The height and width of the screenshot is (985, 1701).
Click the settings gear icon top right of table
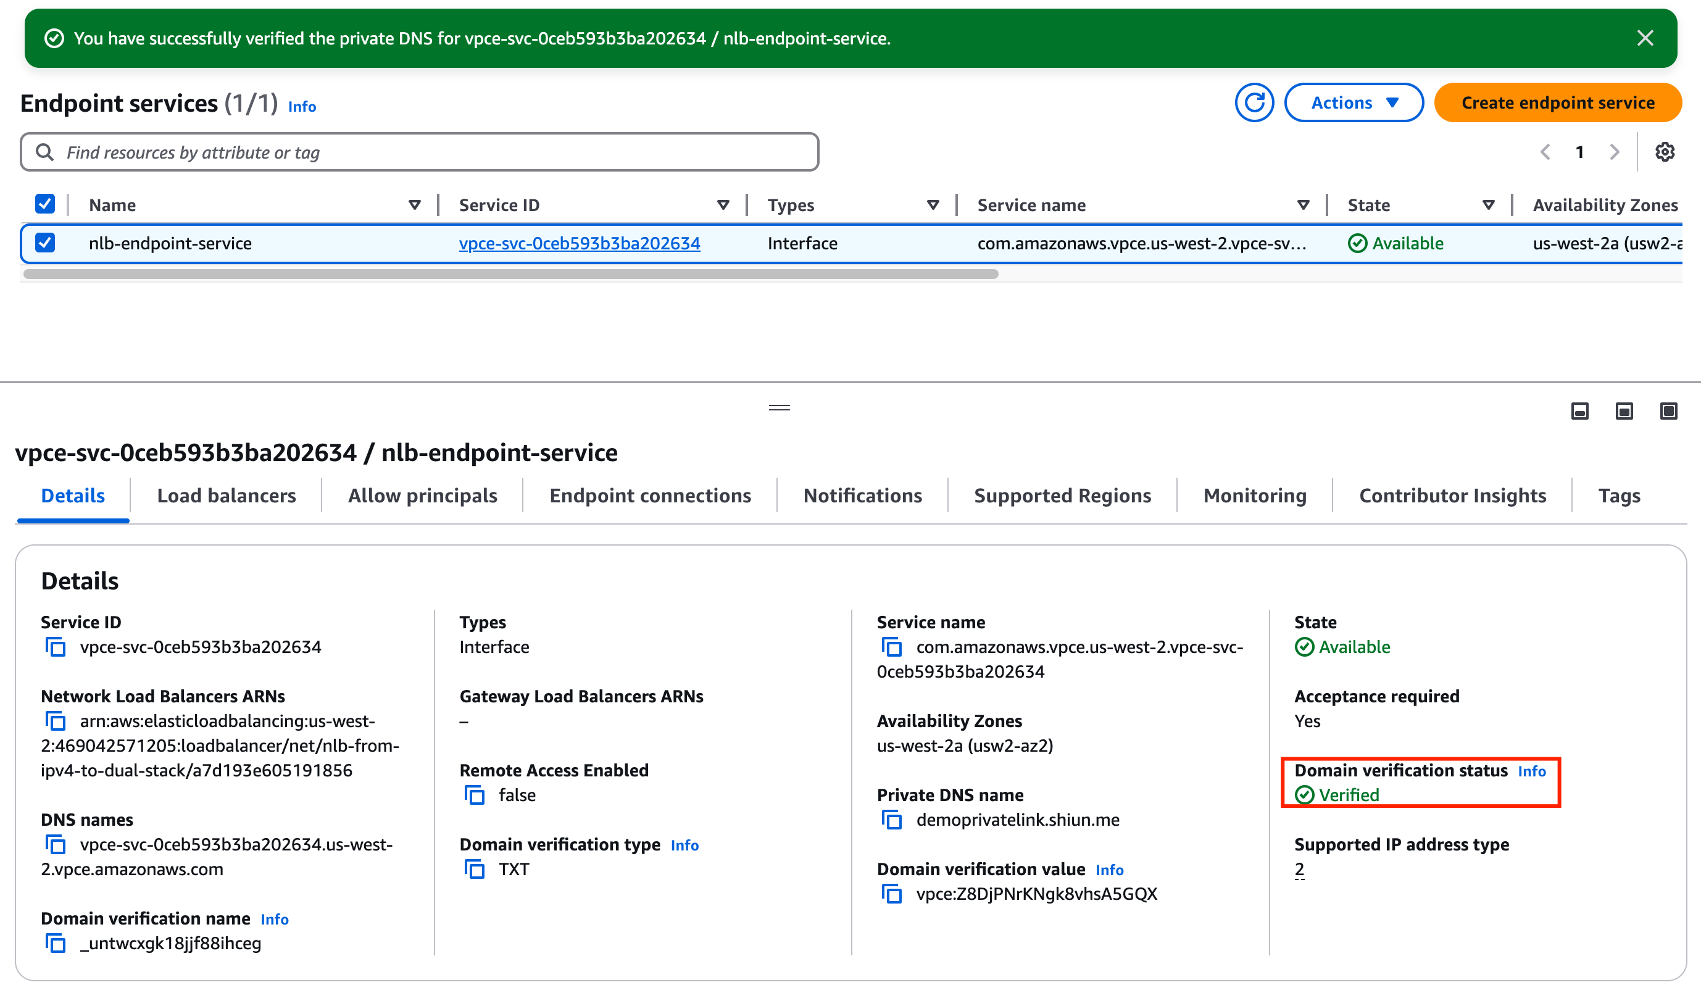(1666, 151)
